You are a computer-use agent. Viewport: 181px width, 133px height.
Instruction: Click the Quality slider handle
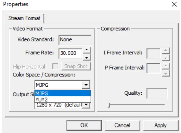(109, 105)
